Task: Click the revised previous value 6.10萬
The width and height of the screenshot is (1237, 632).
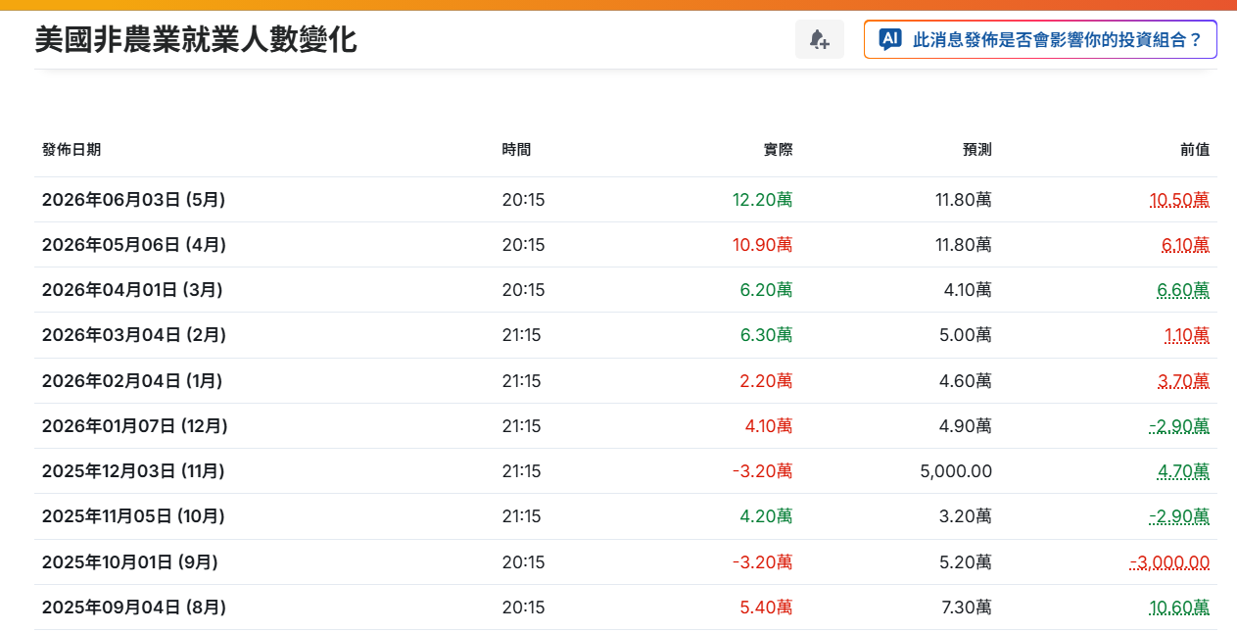Action: pyautogui.click(x=1185, y=245)
